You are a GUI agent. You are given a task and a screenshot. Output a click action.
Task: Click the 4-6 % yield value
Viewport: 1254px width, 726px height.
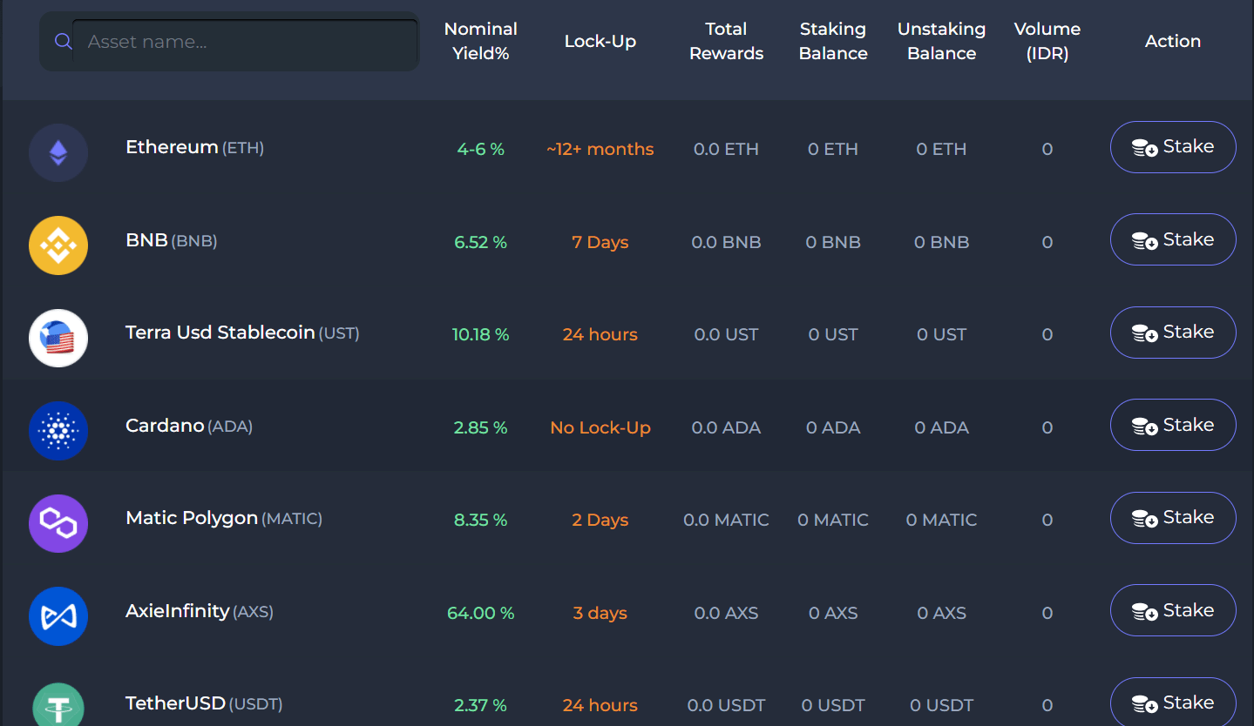pos(481,149)
